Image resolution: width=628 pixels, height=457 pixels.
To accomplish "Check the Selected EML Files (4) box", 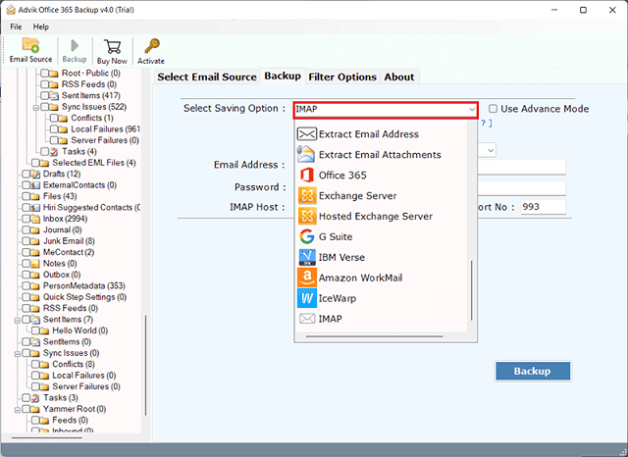I will point(35,163).
